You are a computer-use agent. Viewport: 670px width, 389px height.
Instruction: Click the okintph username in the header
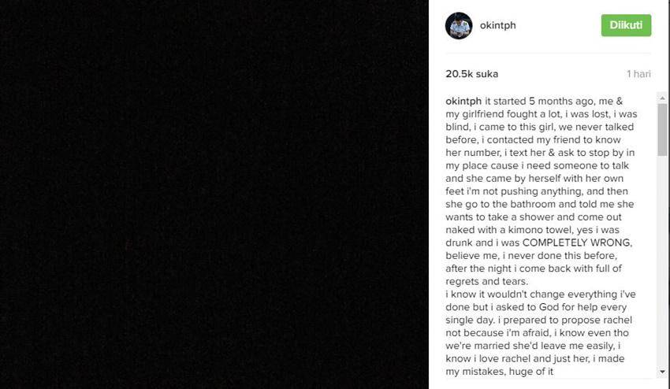point(498,25)
